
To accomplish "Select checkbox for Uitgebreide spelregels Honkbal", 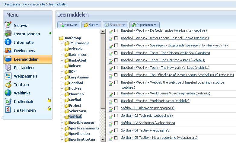I will point(116,45).
